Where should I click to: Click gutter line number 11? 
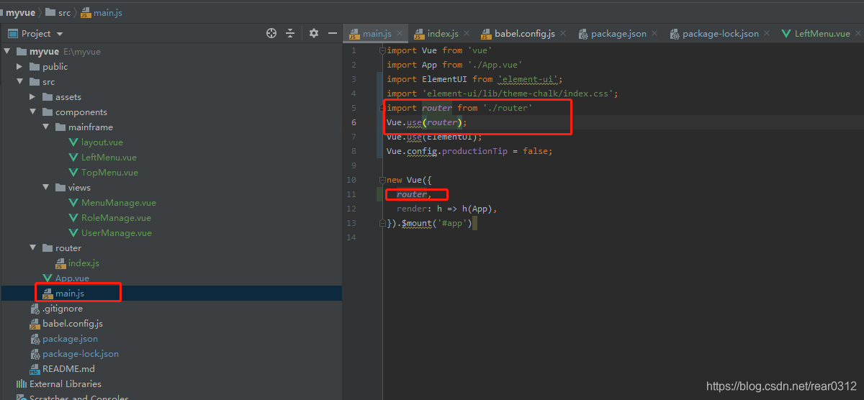[x=351, y=194]
